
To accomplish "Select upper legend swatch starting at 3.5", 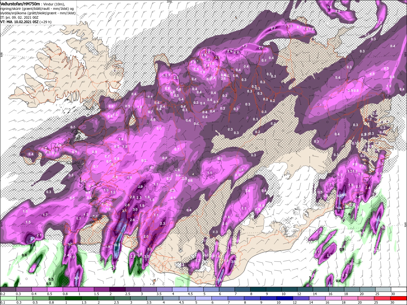I will [164, 289].
